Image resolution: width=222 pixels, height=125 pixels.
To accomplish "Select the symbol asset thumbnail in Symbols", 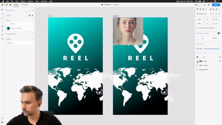I will pos(8,43).
